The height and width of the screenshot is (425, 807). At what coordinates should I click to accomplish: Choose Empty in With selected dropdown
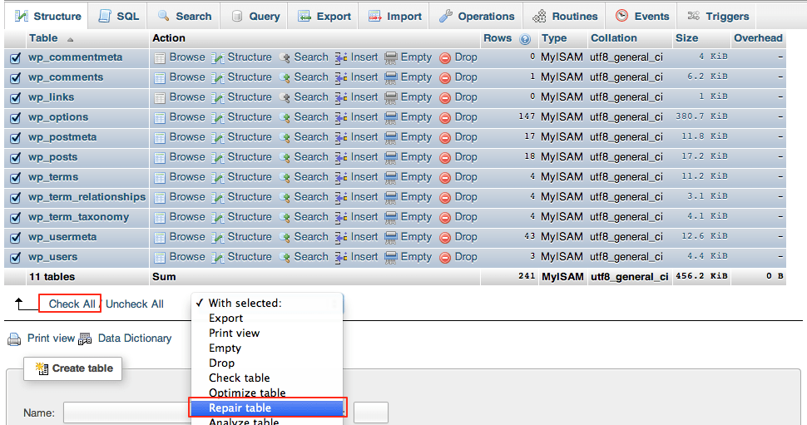pyautogui.click(x=266, y=348)
